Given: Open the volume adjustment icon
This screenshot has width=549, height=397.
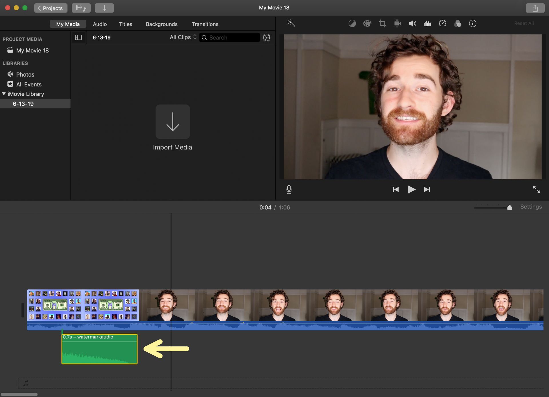Looking at the screenshot, I should tap(412, 23).
